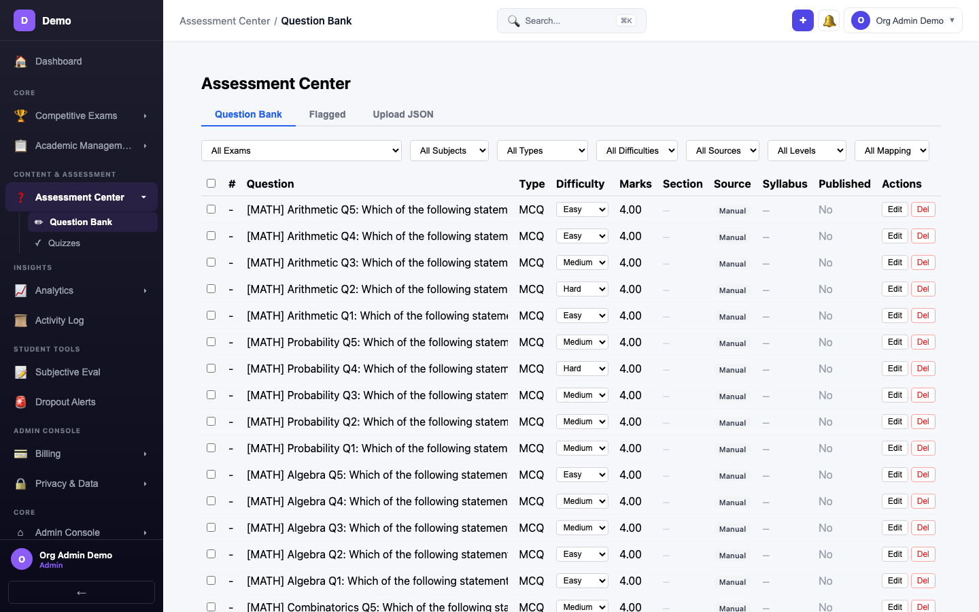The width and height of the screenshot is (979, 612).
Task: Click the Difficulty column header
Action: pos(580,184)
